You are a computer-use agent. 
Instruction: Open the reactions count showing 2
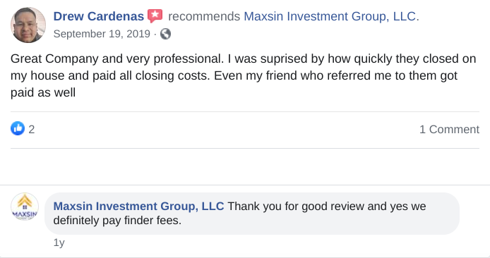(x=32, y=130)
